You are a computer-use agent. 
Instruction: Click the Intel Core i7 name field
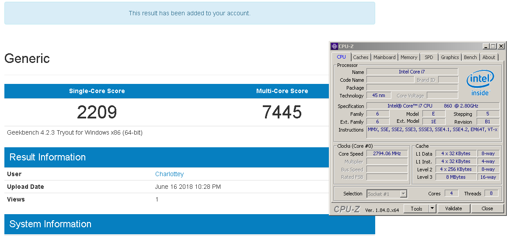tap(412, 72)
